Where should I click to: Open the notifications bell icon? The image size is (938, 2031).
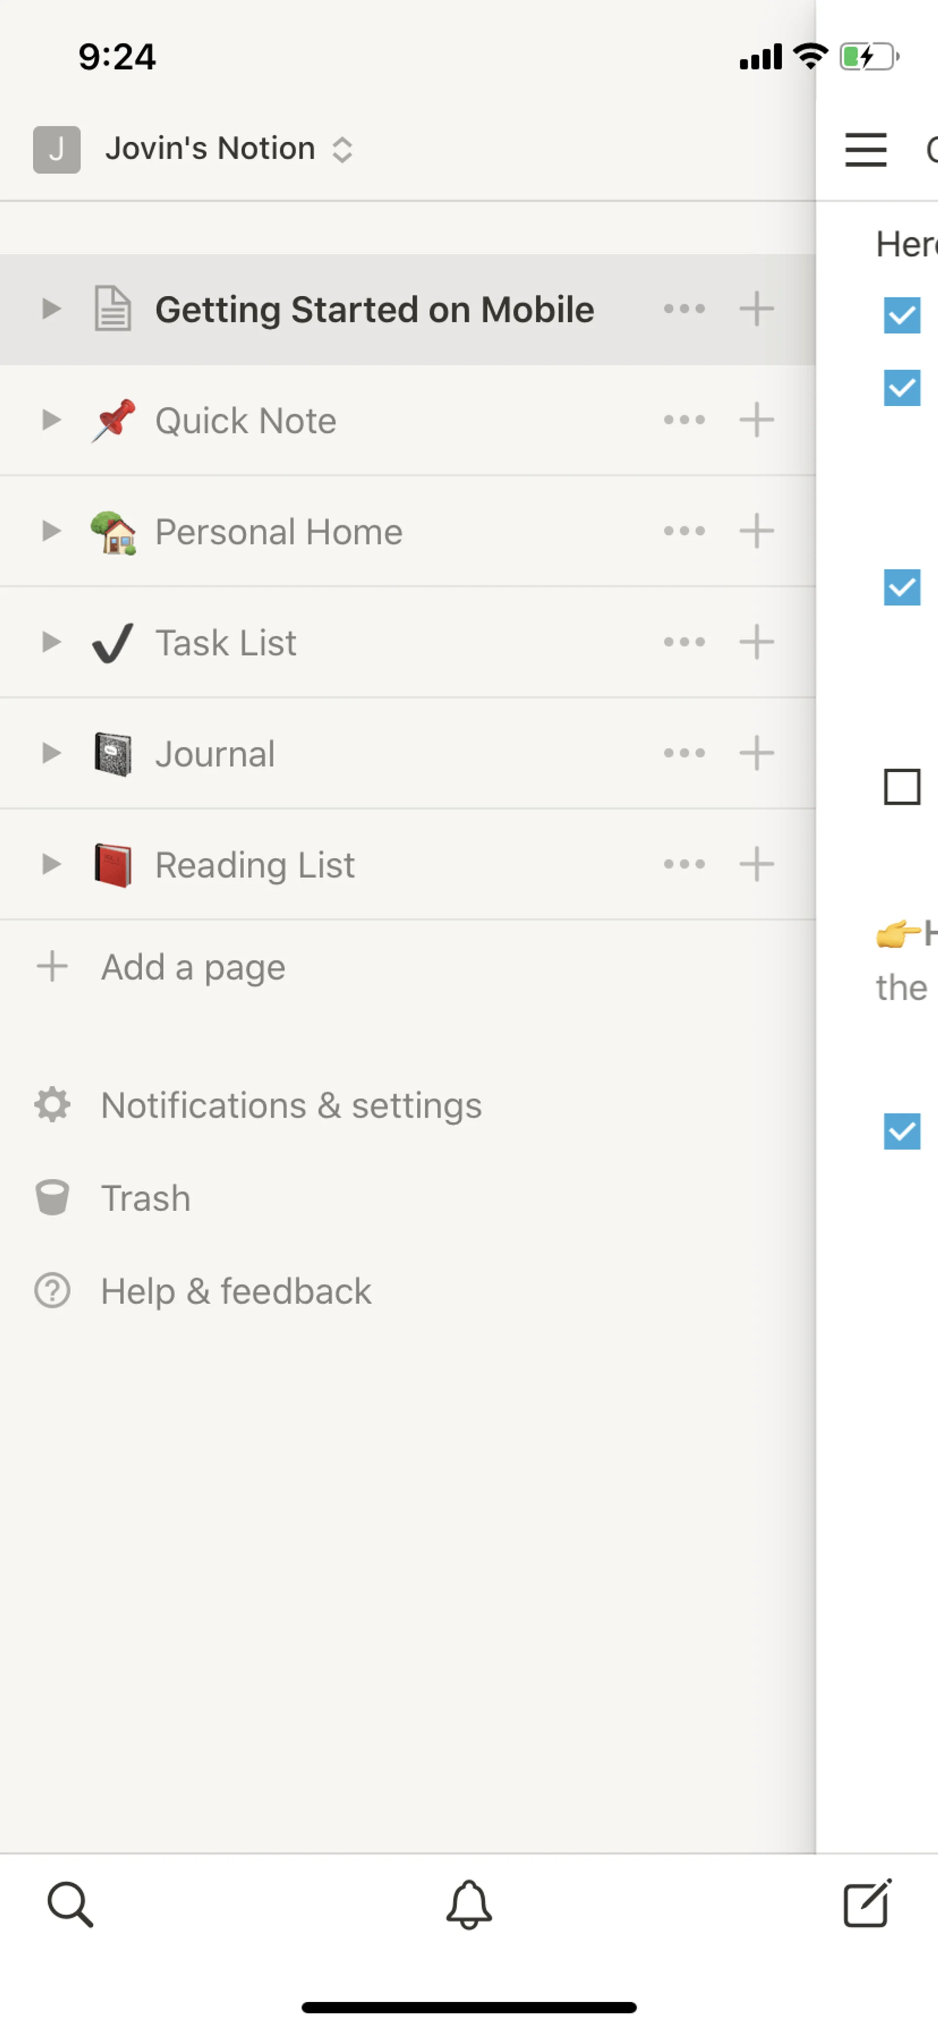click(469, 1905)
